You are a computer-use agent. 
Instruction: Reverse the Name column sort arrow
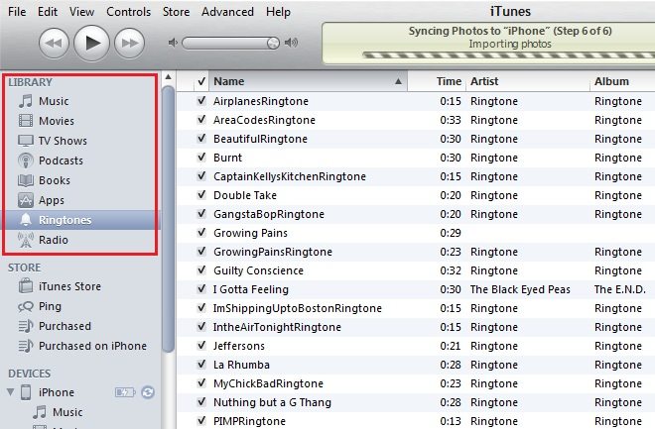click(x=398, y=81)
